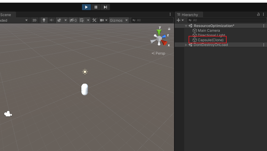
Task: Click the Gizmos button
Action: (116, 20)
